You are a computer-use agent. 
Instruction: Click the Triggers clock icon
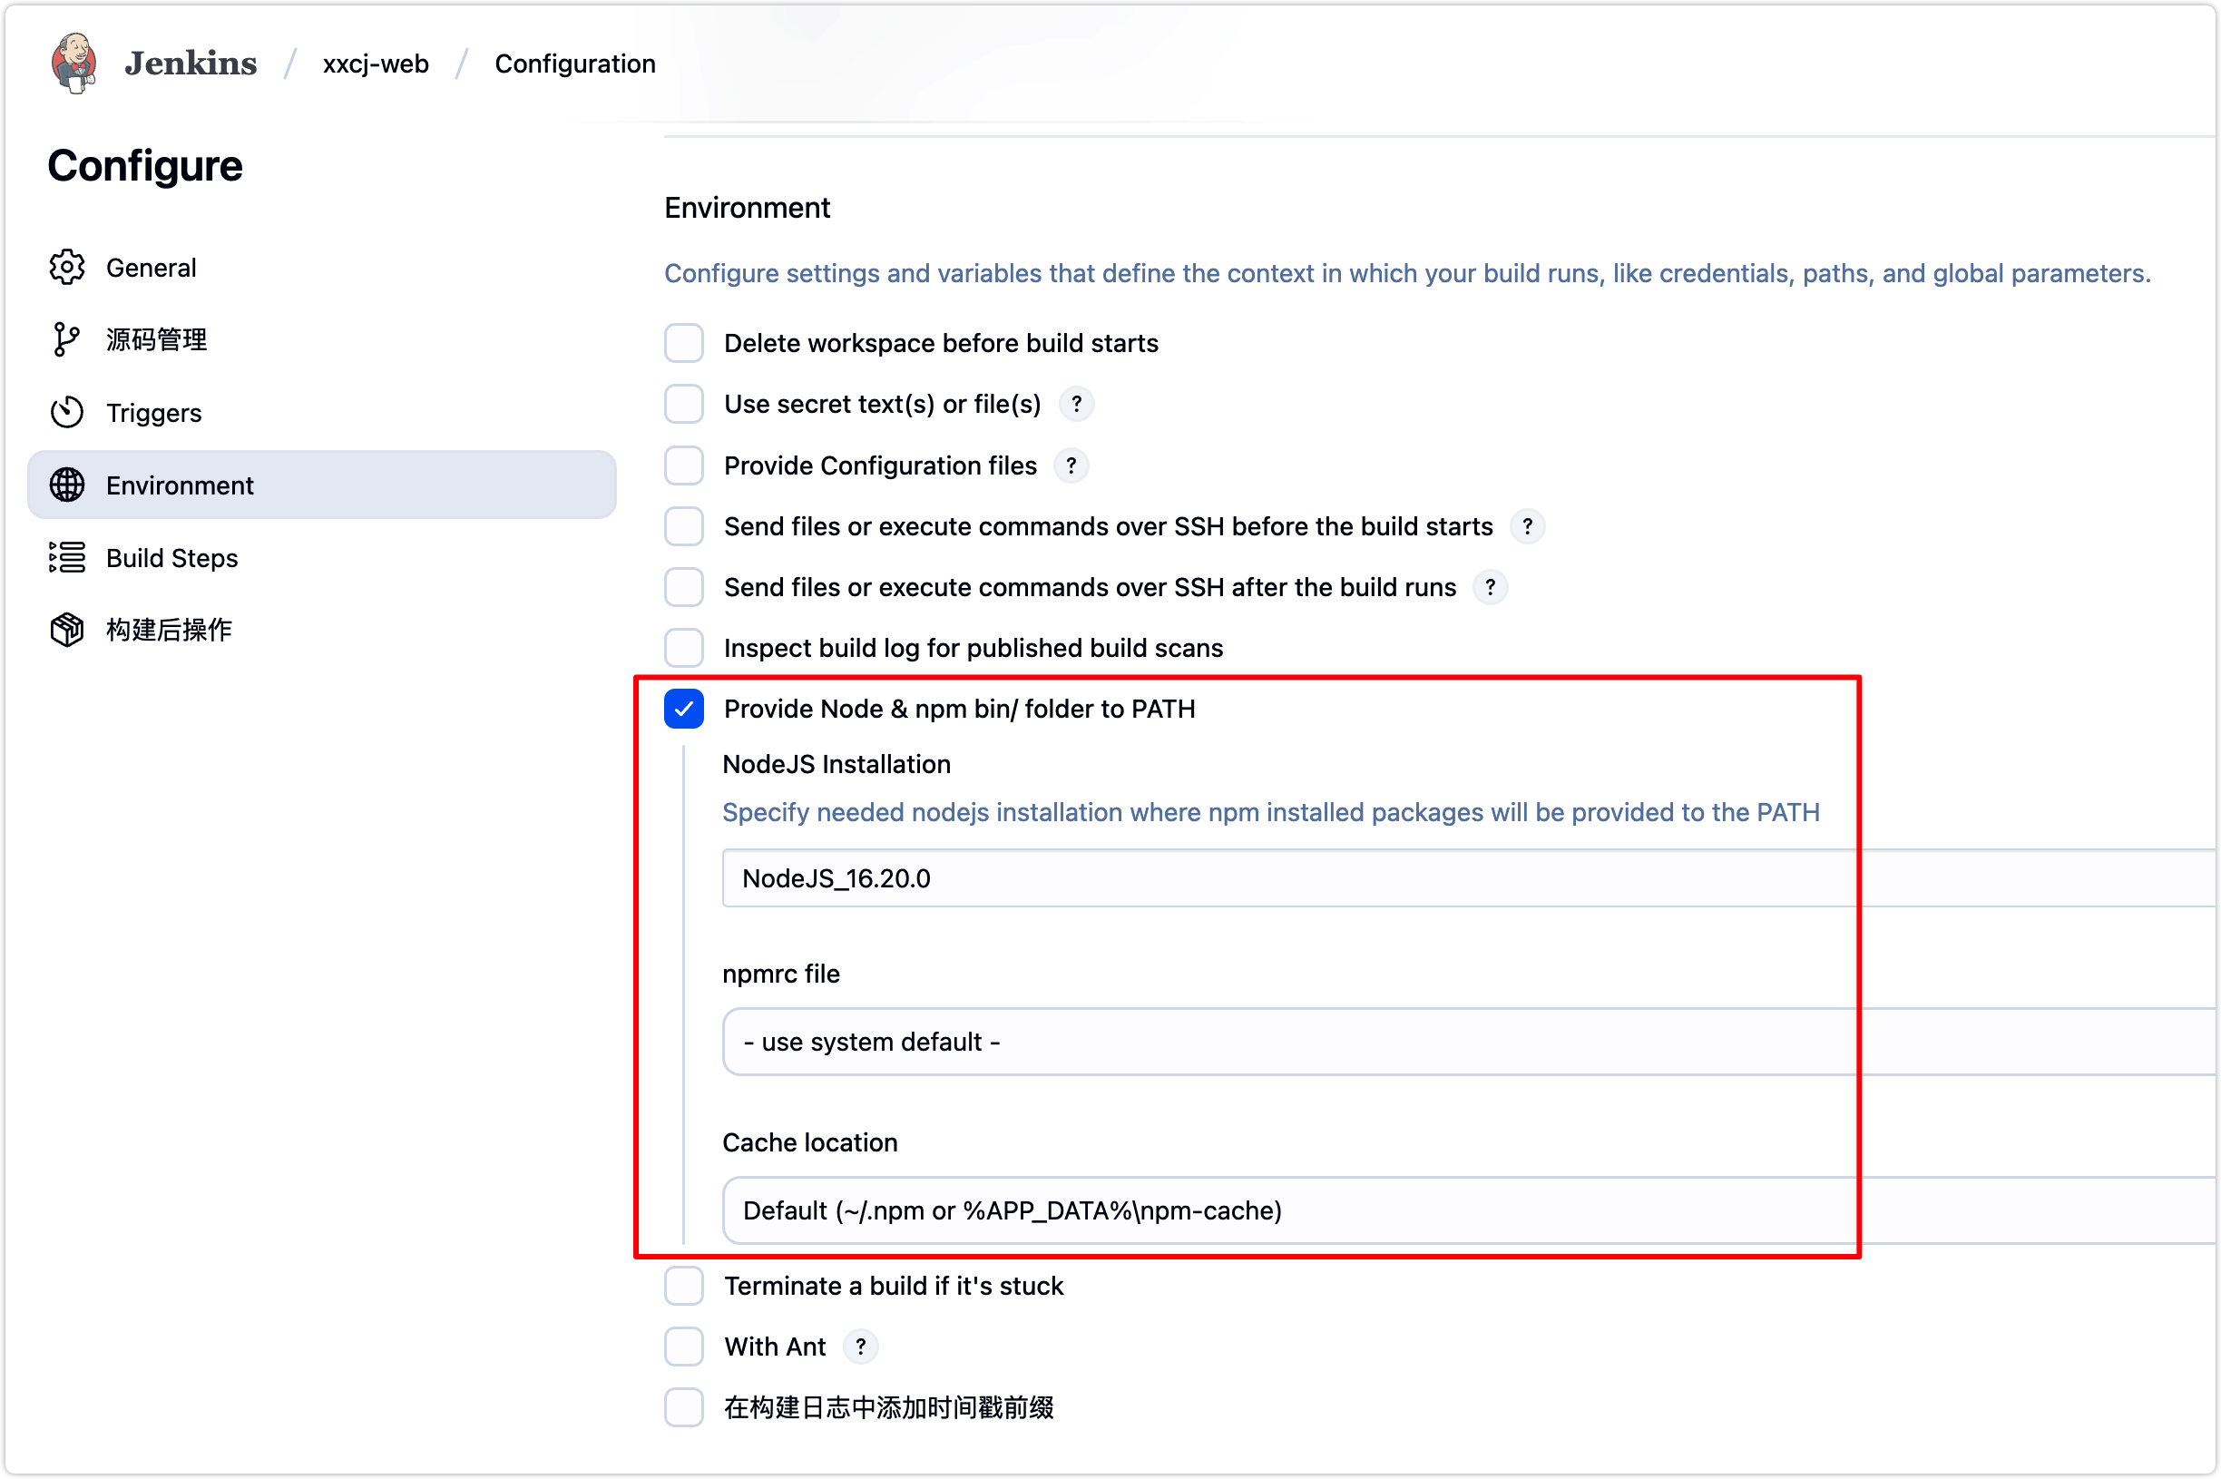point(67,412)
